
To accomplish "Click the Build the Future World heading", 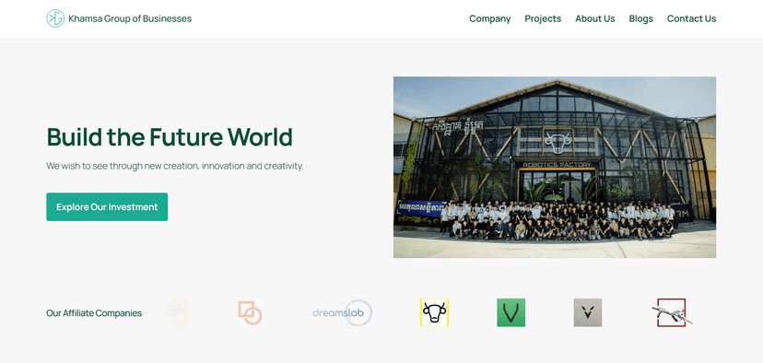I will (x=170, y=136).
